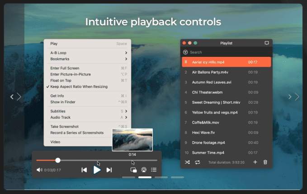This screenshot has width=307, height=194.
Task: Select Summer Time.mp4 in playlist
Action: point(227,152)
